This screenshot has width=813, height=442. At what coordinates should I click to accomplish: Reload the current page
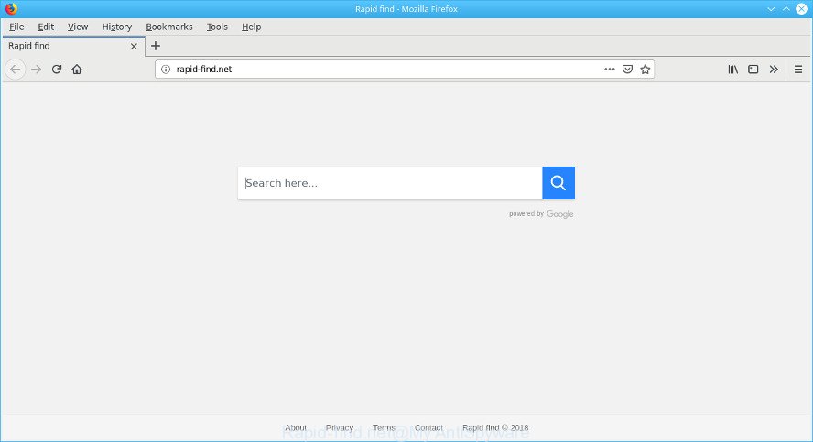[57, 70]
